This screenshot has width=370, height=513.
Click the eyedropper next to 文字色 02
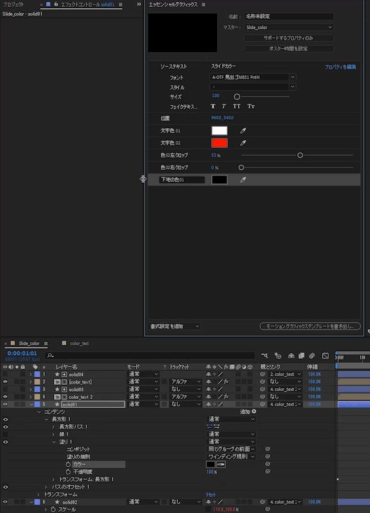coord(243,143)
